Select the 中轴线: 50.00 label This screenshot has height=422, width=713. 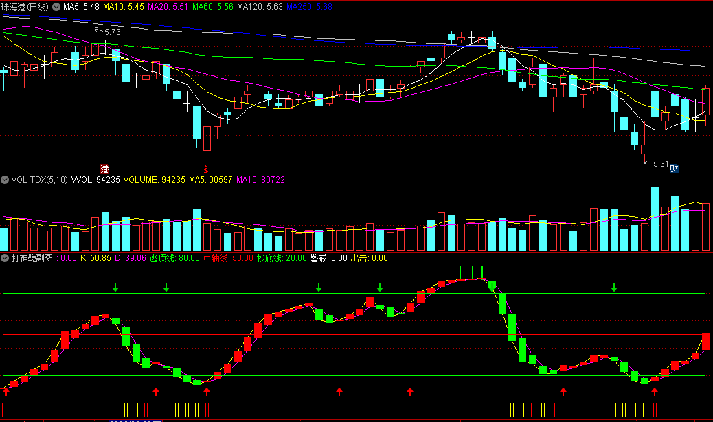[x=228, y=258]
